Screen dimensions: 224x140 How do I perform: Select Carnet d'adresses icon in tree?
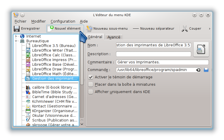click(28, 97)
